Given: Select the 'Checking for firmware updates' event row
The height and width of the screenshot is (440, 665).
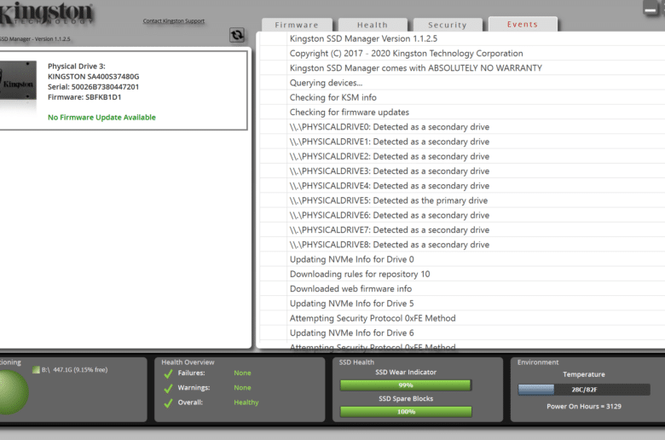Looking at the screenshot, I should [x=462, y=113].
